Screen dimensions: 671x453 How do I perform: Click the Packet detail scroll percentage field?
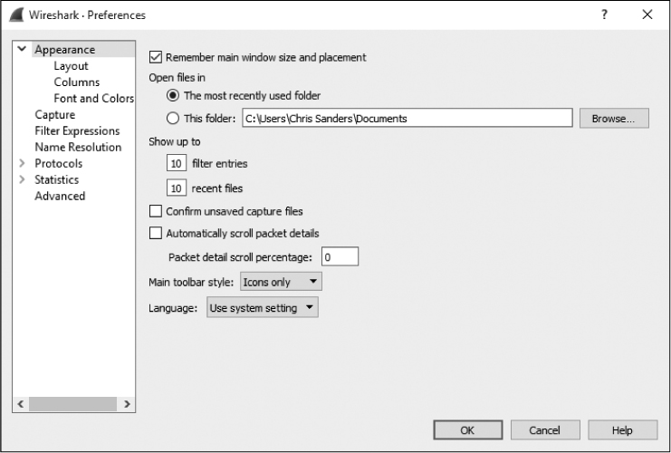(340, 257)
